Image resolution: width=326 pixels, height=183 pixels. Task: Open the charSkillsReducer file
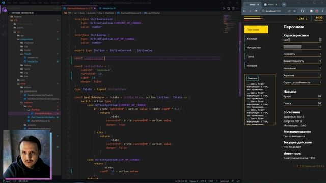tap(41, 121)
